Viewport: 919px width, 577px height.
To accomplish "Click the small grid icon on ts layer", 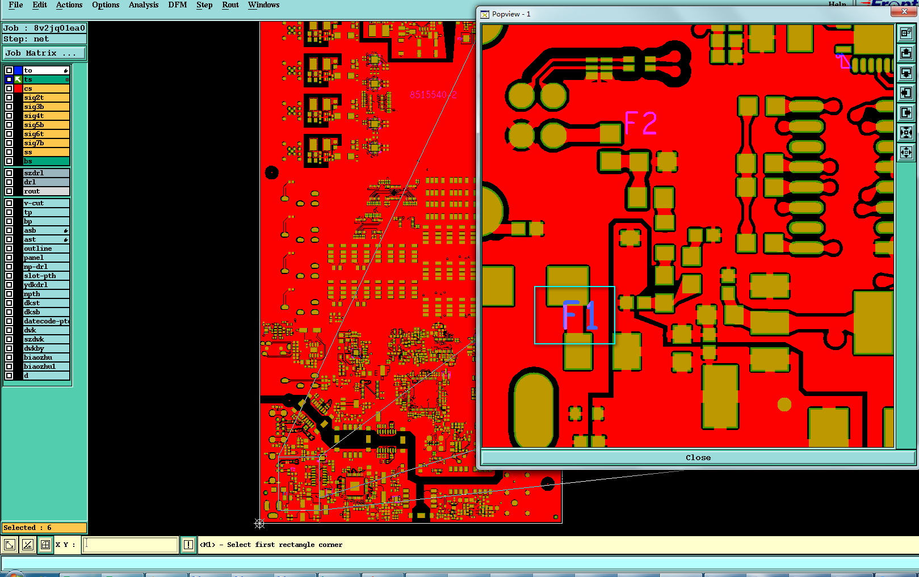I will [x=67, y=80].
